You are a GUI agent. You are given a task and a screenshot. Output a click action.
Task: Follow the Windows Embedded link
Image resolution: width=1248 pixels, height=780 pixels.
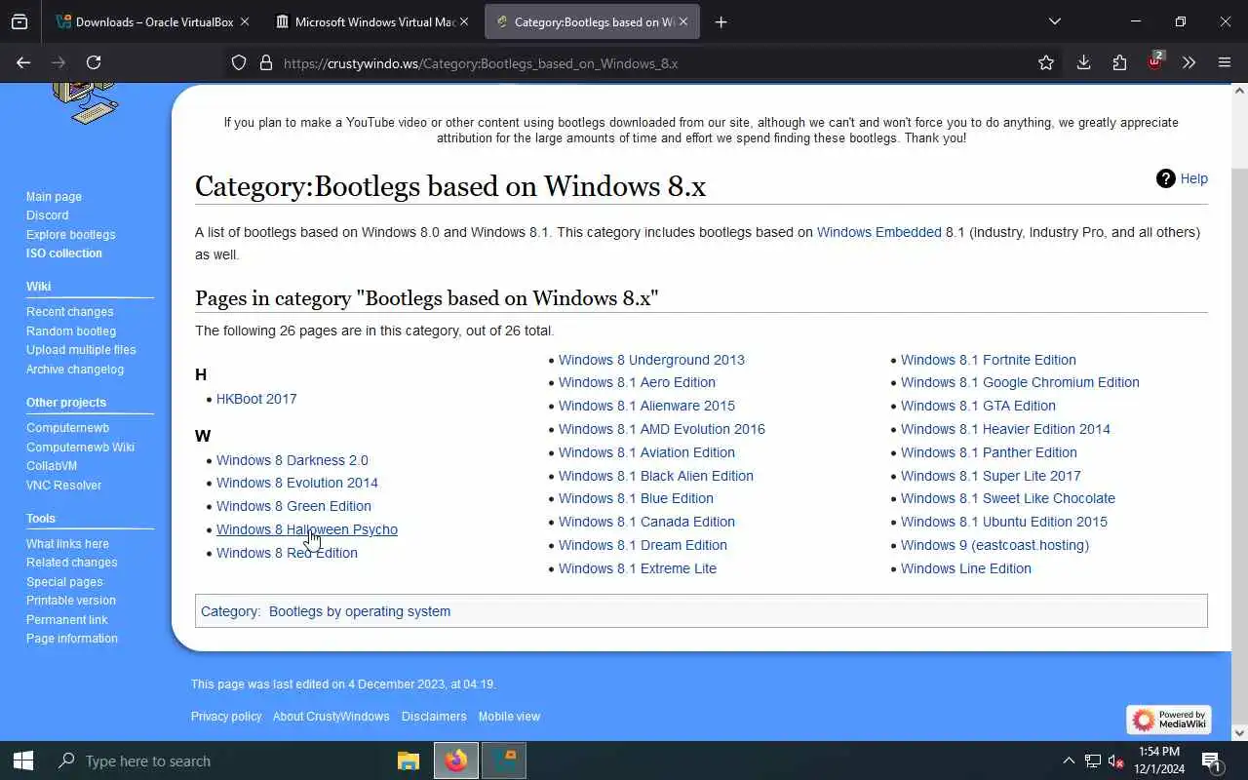(x=878, y=232)
